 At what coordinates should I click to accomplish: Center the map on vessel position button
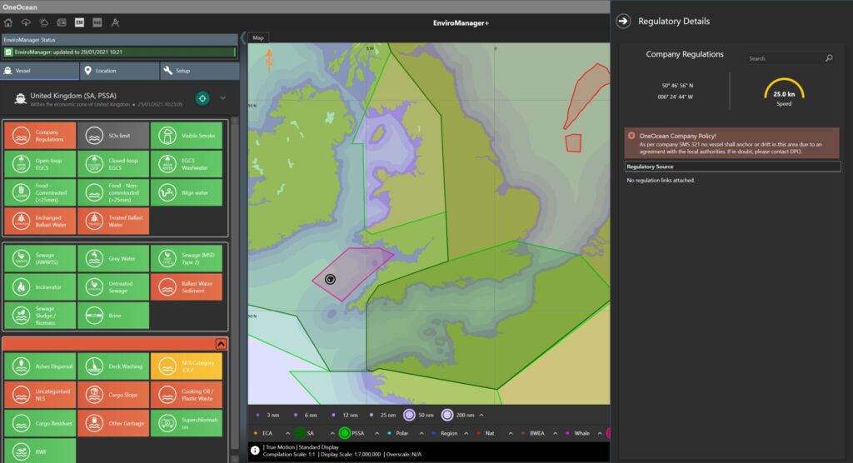[x=202, y=98]
